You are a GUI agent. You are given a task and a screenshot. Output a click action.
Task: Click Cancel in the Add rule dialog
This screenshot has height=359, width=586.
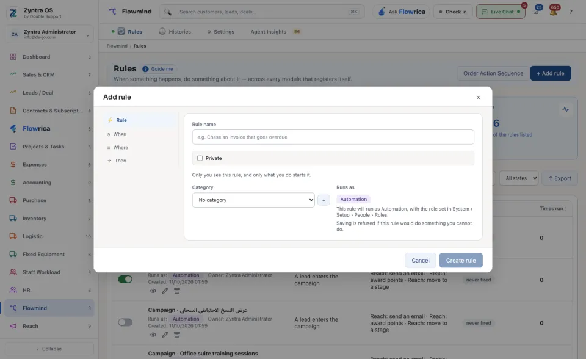click(x=421, y=260)
